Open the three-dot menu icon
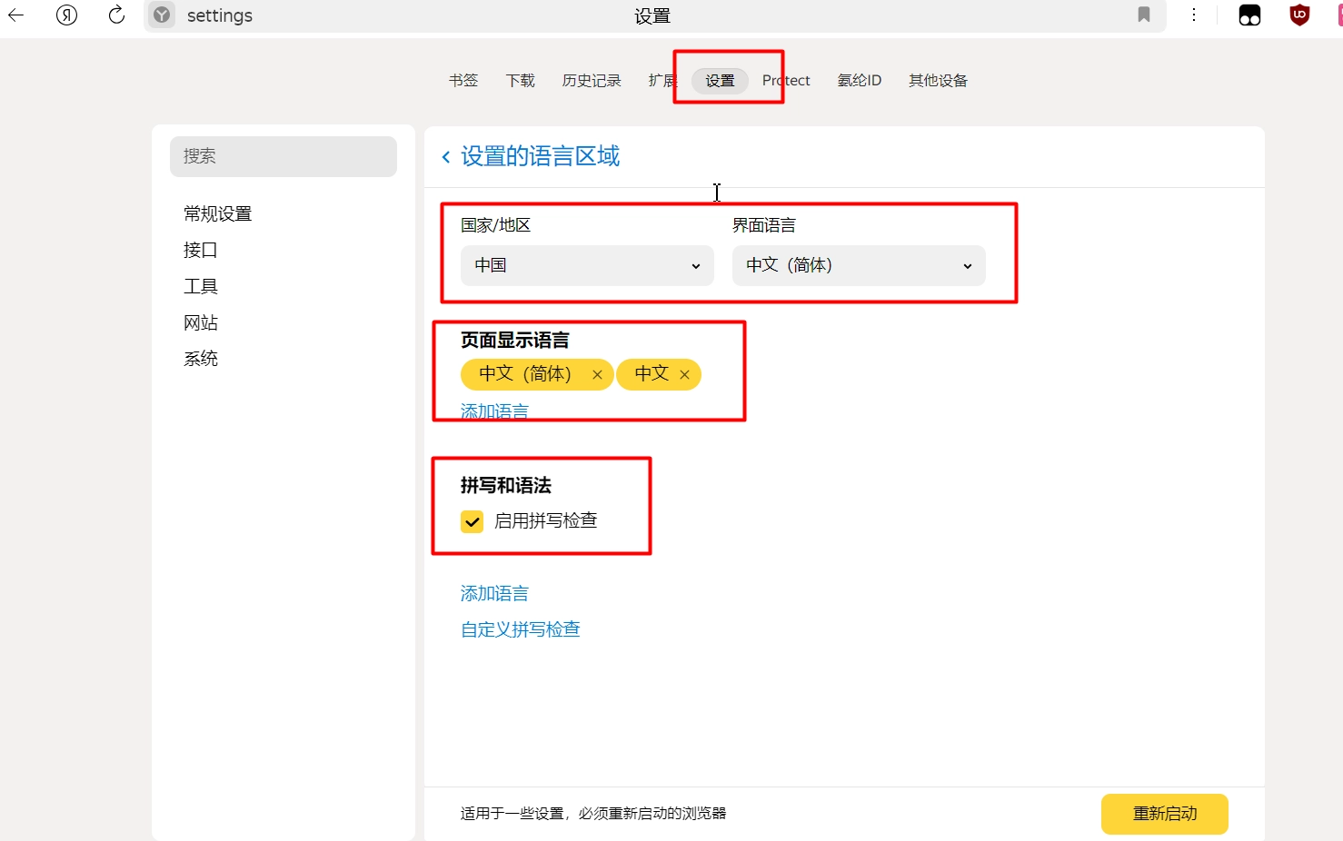Image resolution: width=1343 pixels, height=841 pixels. point(1194,15)
